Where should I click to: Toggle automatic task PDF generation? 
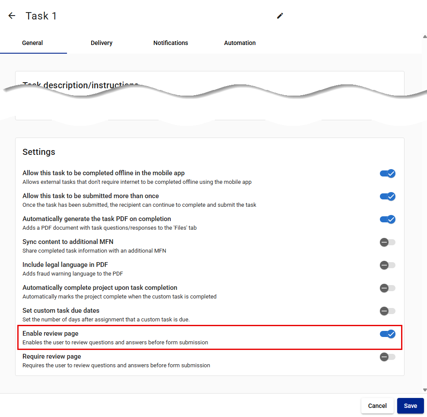tap(388, 219)
